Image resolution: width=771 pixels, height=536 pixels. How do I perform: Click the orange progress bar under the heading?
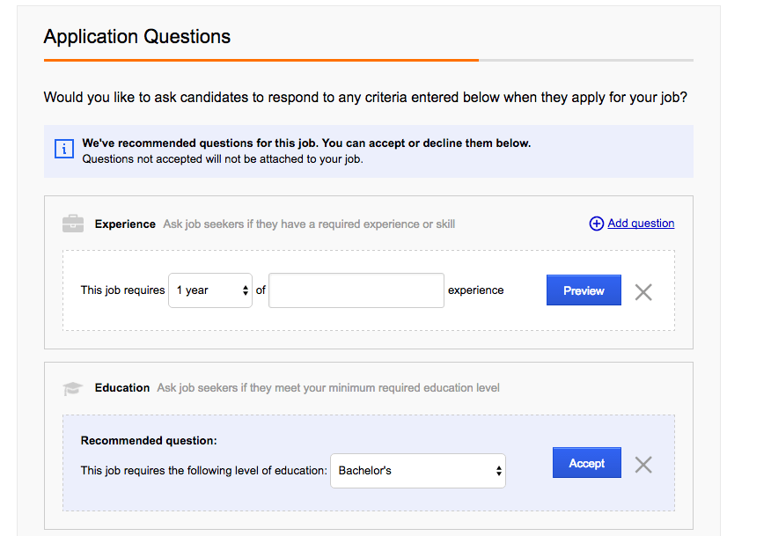261,60
